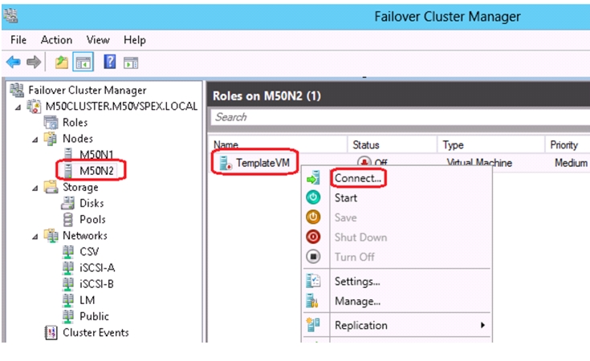Open the File menu
Image resolution: width=590 pixels, height=361 pixels.
click(18, 40)
